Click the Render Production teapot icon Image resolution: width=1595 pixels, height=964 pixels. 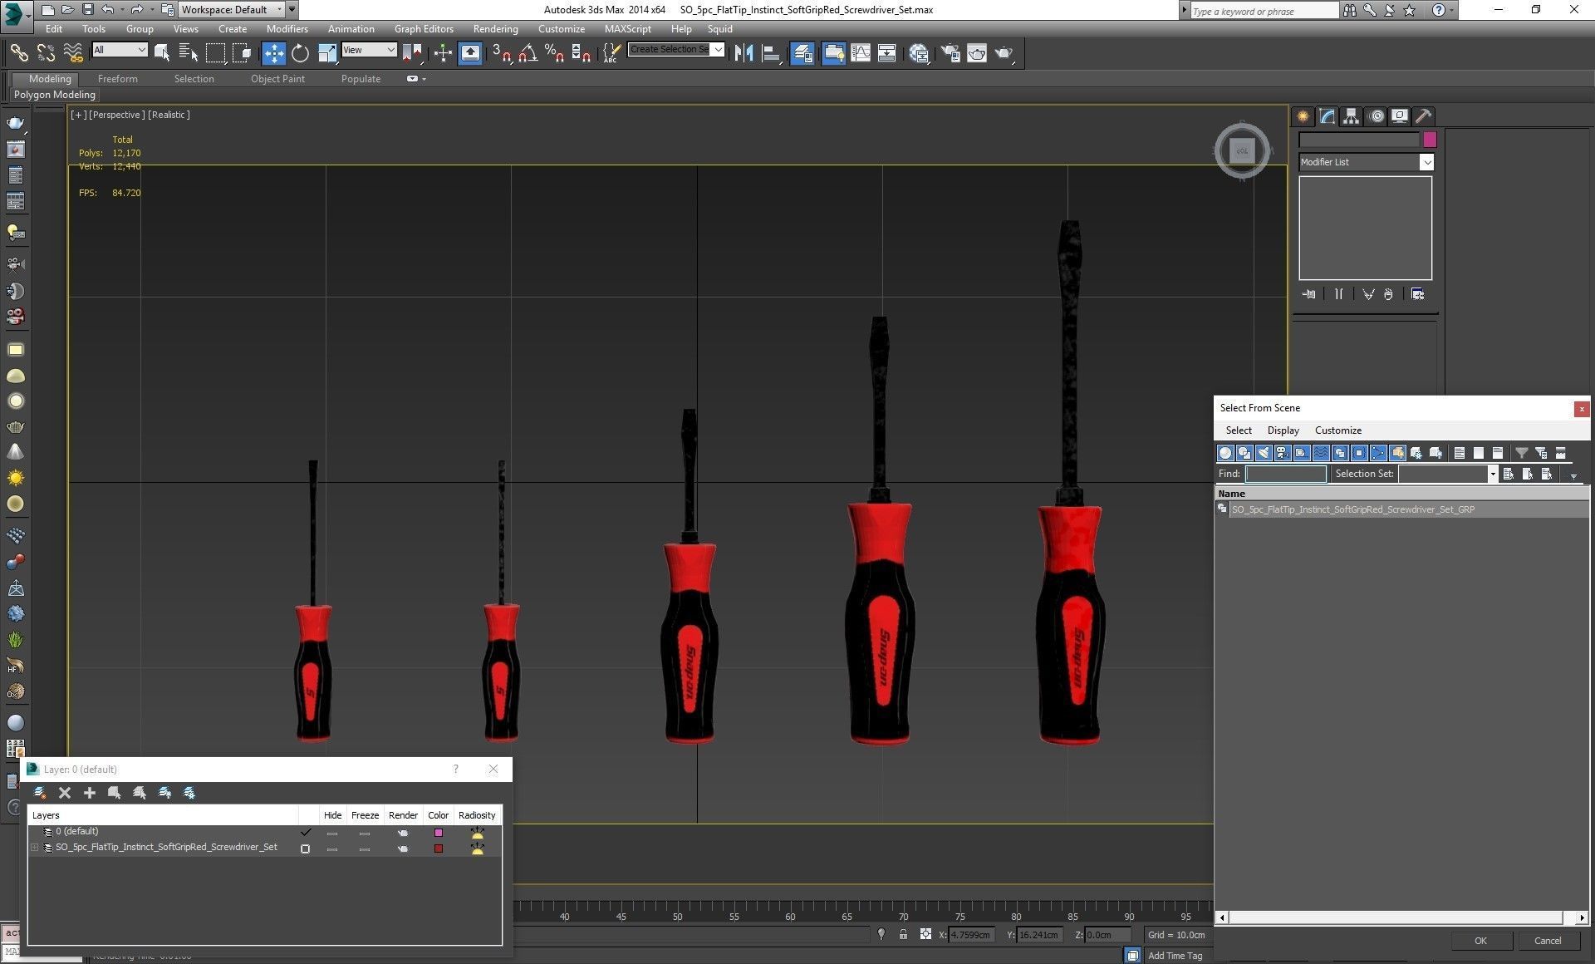coord(1004,53)
